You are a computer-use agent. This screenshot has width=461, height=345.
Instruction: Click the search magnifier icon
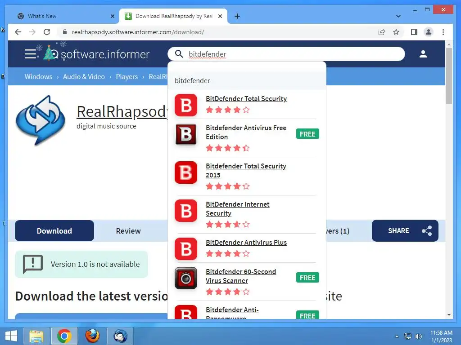pos(179,54)
